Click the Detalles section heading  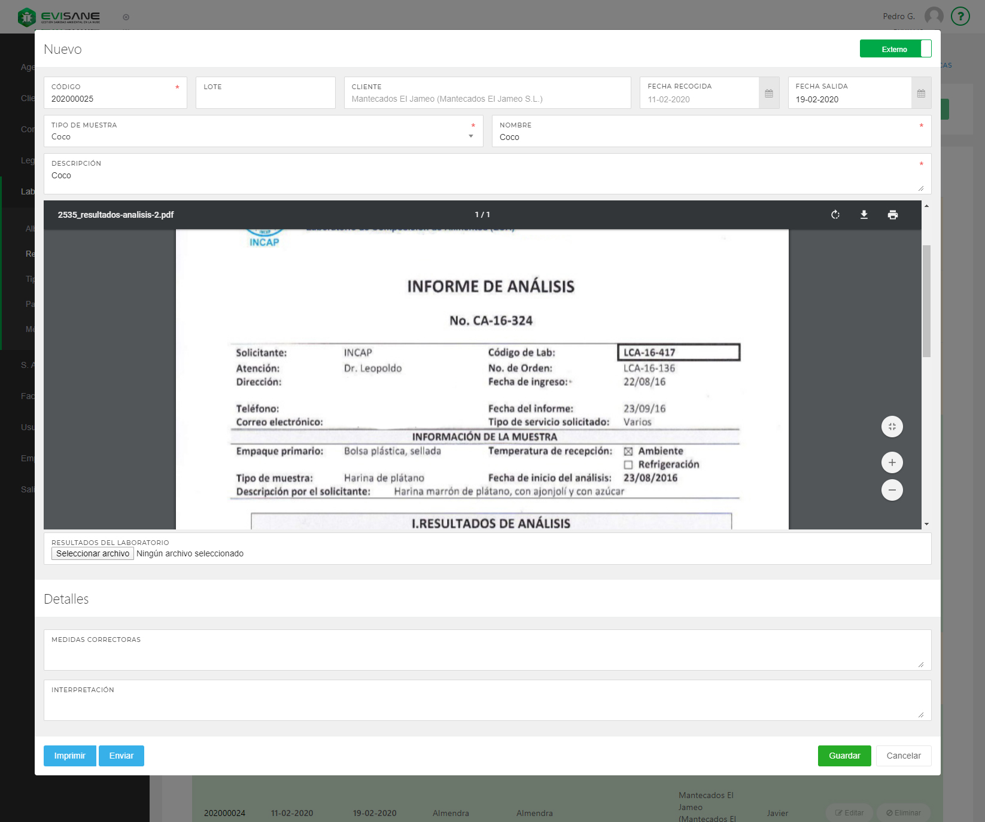(x=66, y=599)
